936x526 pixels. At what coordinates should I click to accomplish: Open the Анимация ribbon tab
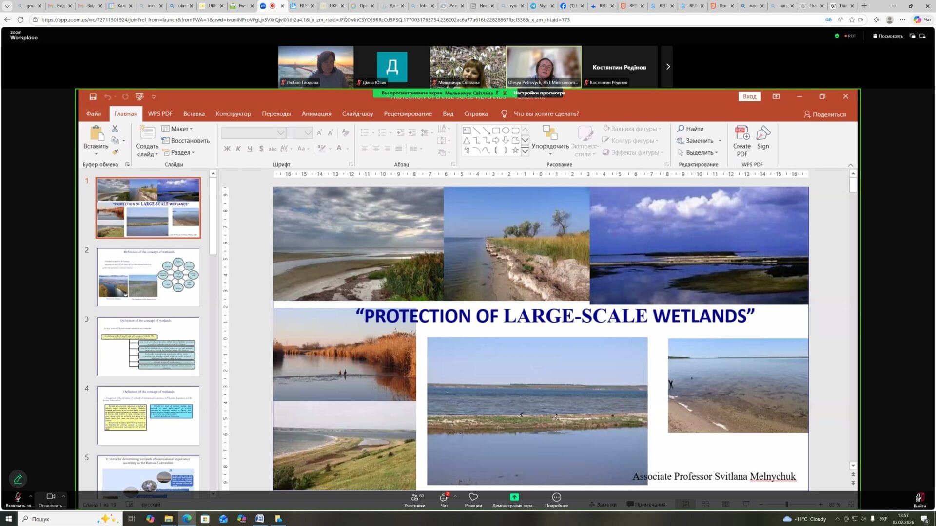click(x=316, y=114)
